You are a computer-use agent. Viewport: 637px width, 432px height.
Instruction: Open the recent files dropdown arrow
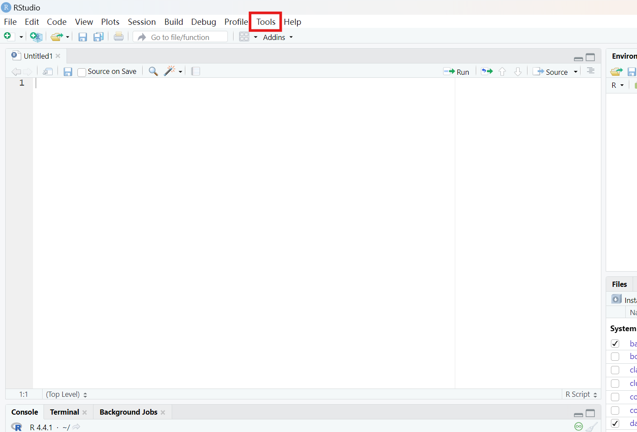tap(67, 37)
